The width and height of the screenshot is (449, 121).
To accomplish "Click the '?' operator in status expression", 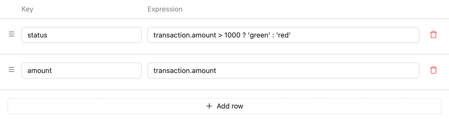I will coord(244,35).
